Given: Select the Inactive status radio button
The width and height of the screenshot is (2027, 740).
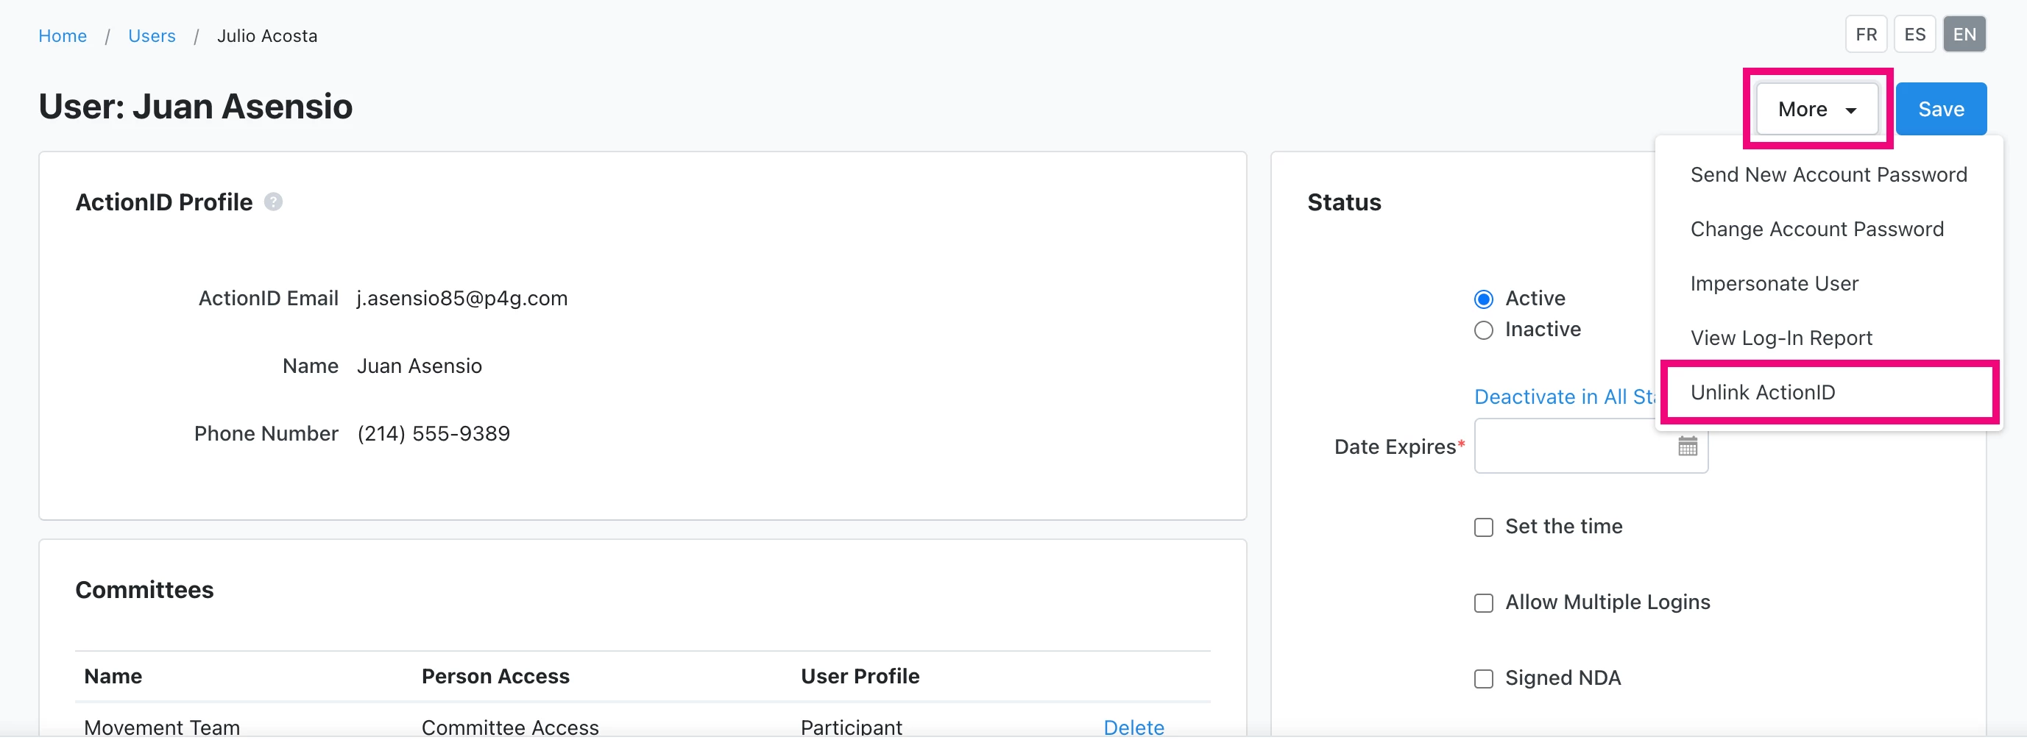Looking at the screenshot, I should point(1483,330).
